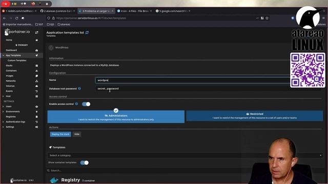
Task: Expand the Users sidebar section
Action: pyautogui.click(x=3, y=107)
